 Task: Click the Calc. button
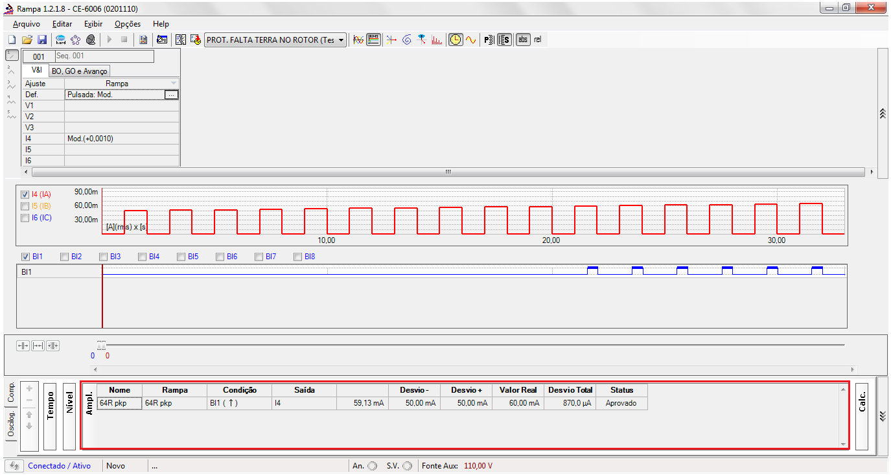[x=861, y=417]
